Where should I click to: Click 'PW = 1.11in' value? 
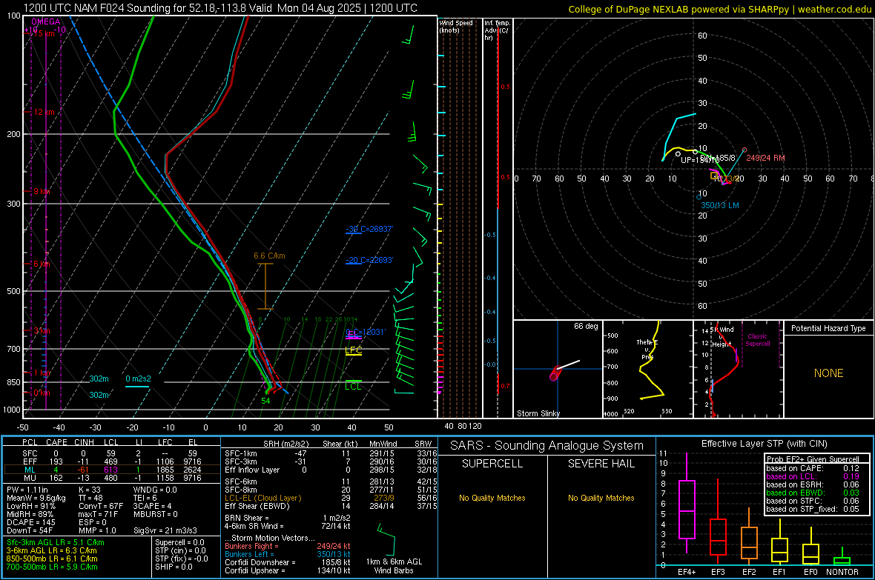(x=27, y=490)
